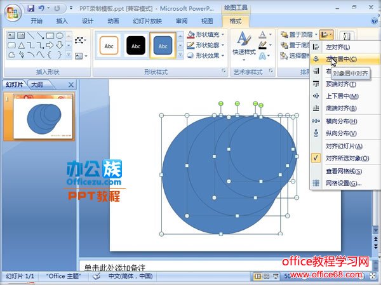The image size is (381, 285).
Task: Open the 动画 ribbon tab
Action: point(113,21)
